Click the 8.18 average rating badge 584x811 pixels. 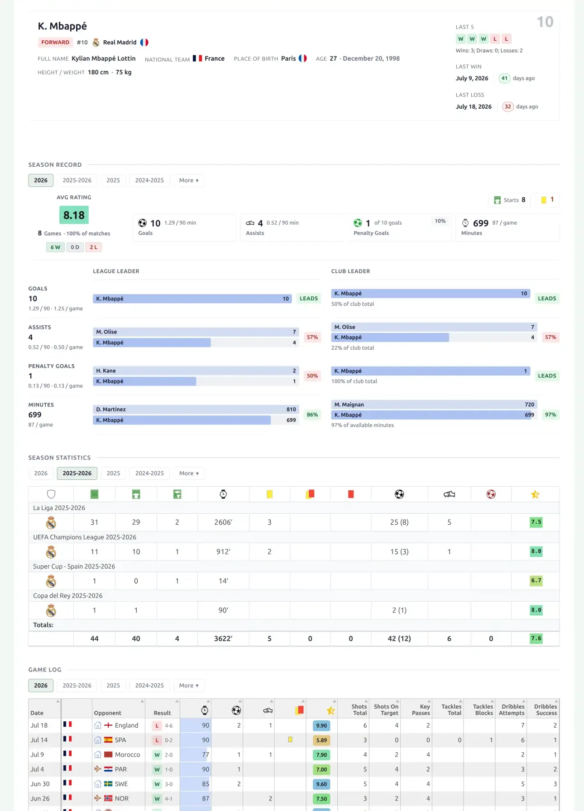tap(74, 215)
